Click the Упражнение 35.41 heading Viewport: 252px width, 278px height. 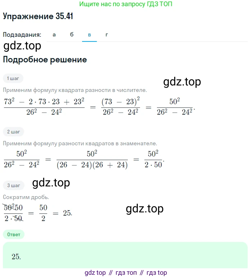pyautogui.click(x=38, y=16)
